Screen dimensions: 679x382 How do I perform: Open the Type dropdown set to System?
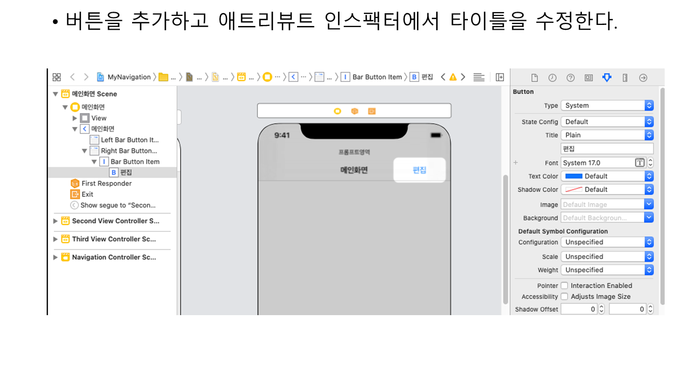607,106
